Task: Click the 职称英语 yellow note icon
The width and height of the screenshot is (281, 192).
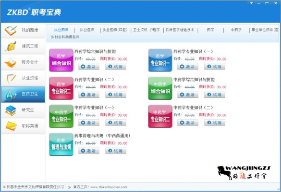Action: pos(11,126)
